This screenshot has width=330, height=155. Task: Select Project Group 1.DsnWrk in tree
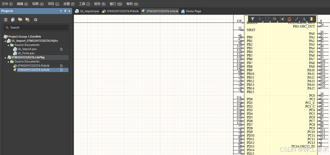24,37
